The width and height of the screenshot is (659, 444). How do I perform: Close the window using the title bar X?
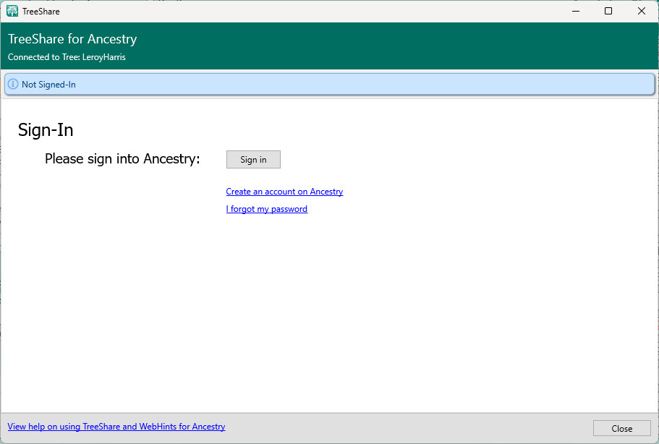click(642, 11)
